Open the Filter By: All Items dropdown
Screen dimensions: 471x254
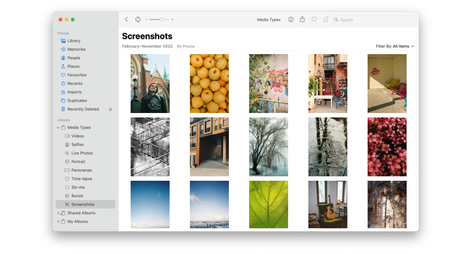pyautogui.click(x=395, y=46)
